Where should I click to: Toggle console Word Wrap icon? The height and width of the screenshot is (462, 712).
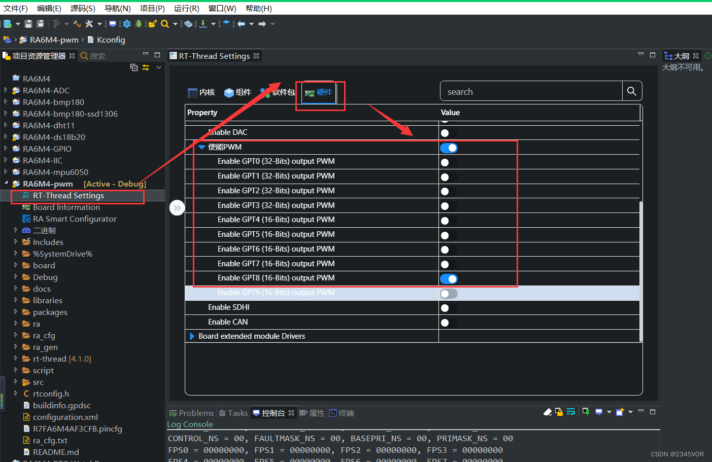[571, 412]
